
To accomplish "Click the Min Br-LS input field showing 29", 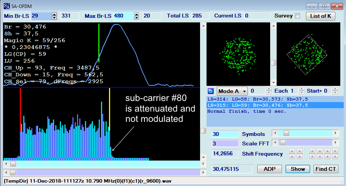I will tap(41, 16).
